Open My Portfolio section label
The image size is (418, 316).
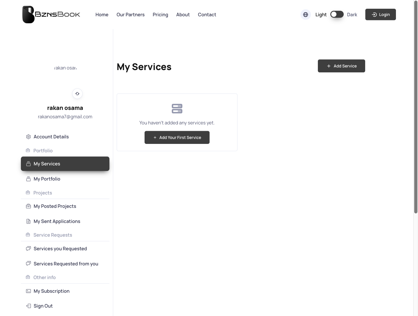pyautogui.click(x=47, y=179)
